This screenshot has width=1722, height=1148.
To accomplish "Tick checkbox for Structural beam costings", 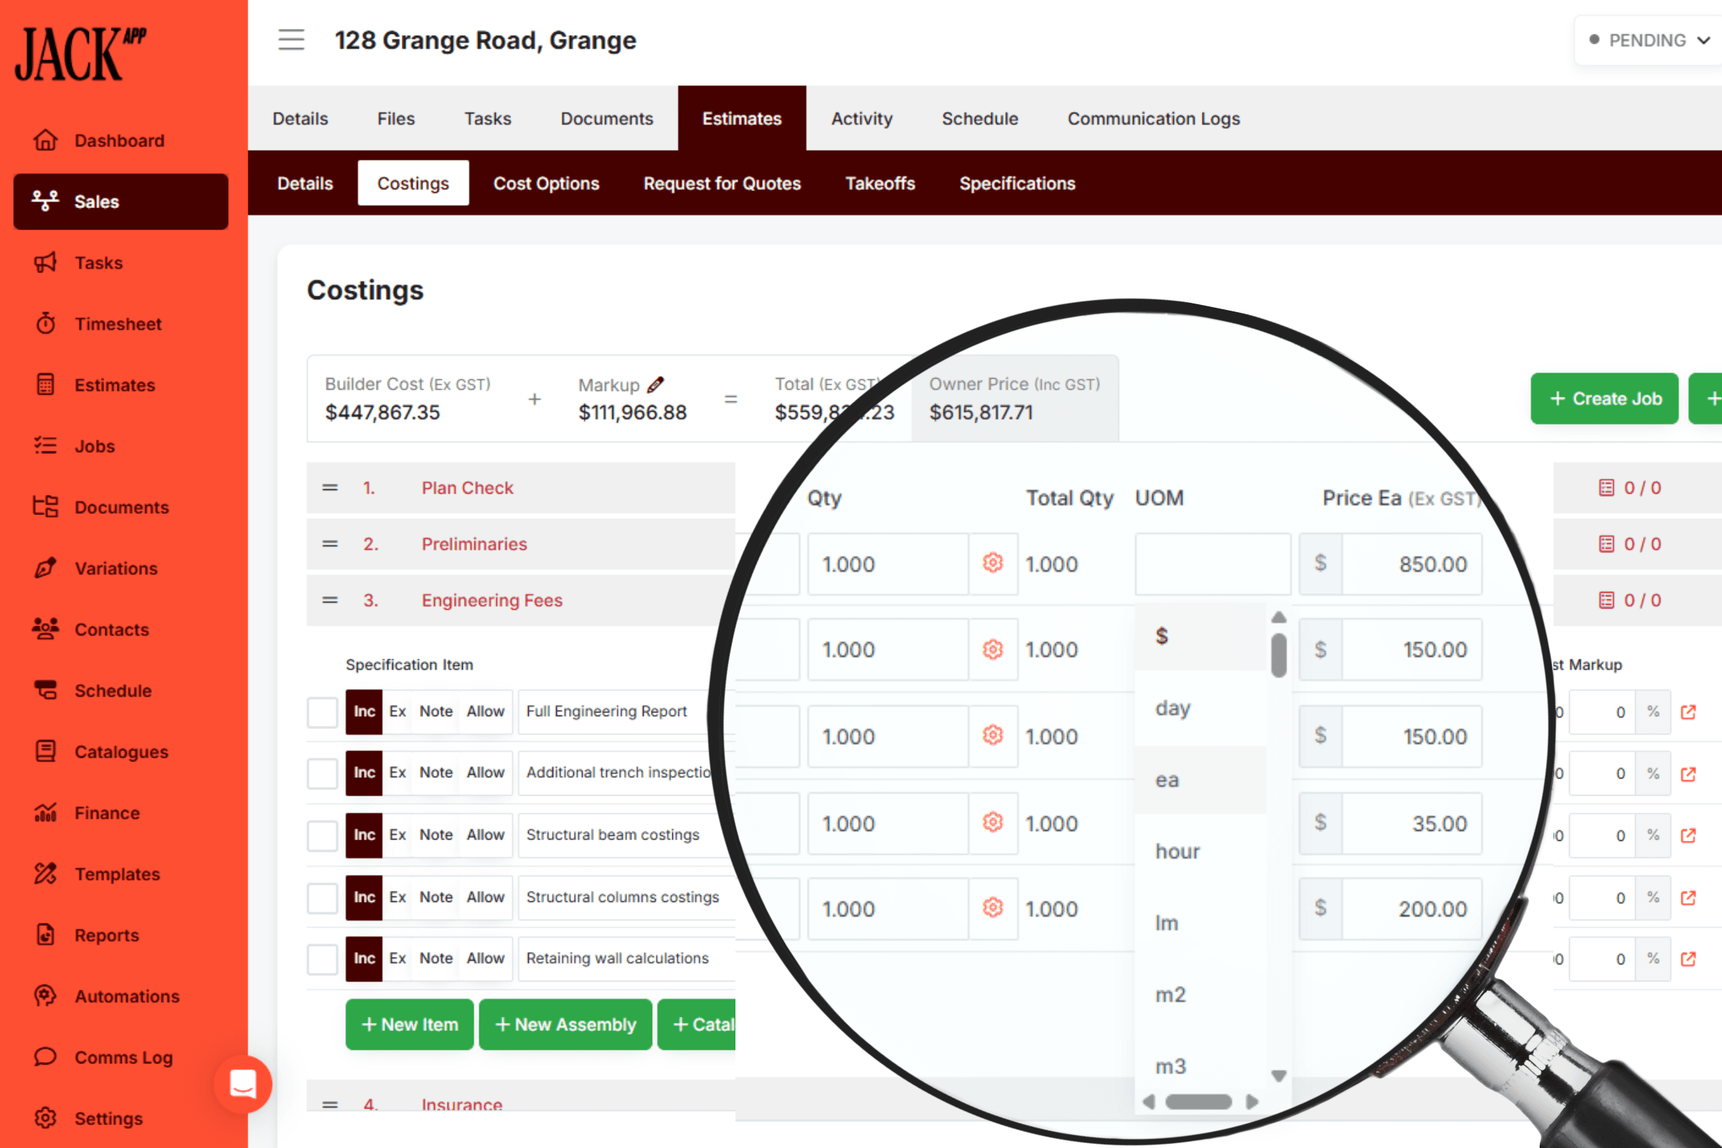I will tap(322, 835).
